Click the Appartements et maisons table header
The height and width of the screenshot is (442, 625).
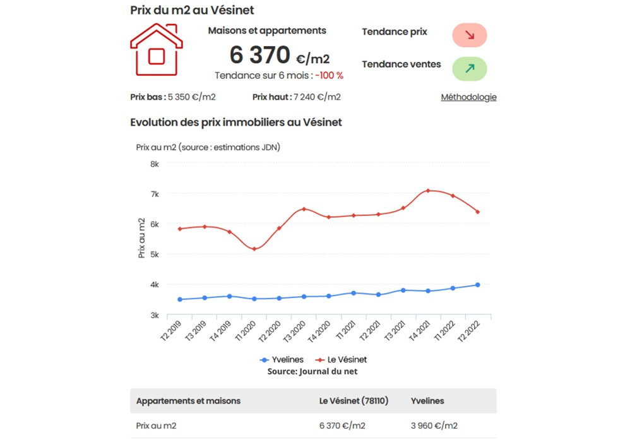188,401
